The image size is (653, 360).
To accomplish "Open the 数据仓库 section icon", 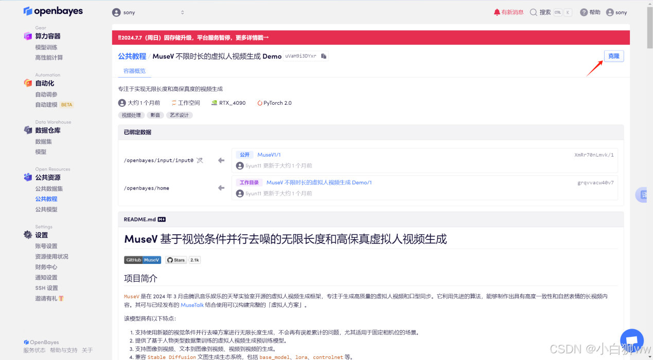I will pyautogui.click(x=28, y=130).
